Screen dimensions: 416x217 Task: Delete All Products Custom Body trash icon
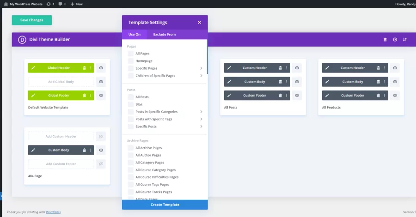click(378, 82)
